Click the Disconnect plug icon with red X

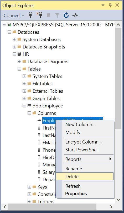click(x=40, y=15)
